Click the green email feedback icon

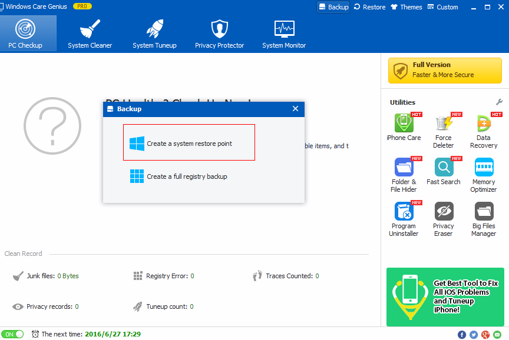[497, 335]
